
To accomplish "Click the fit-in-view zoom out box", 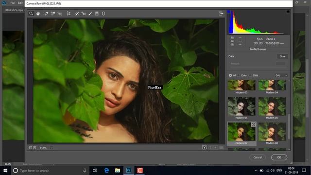I will (31, 148).
